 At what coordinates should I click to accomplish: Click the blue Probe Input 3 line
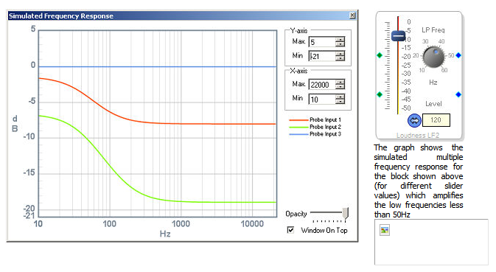[x=158, y=67]
